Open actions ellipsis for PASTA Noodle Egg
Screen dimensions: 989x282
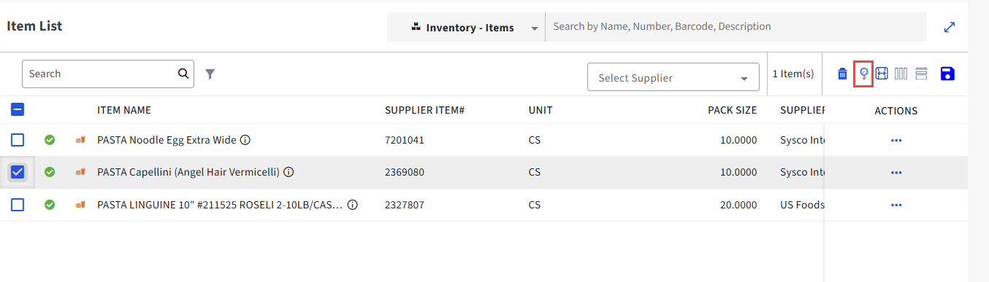pos(896,140)
